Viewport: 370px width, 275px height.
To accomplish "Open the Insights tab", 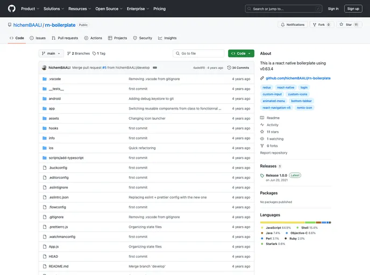I will (x=167, y=38).
